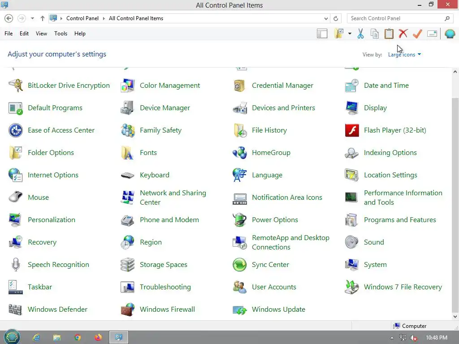Open the Color Management icon
The height and width of the screenshot is (344, 459).
pos(128,86)
